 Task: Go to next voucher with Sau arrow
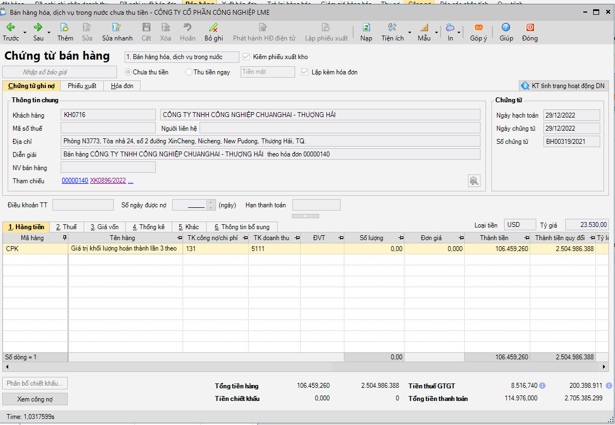tap(38, 27)
